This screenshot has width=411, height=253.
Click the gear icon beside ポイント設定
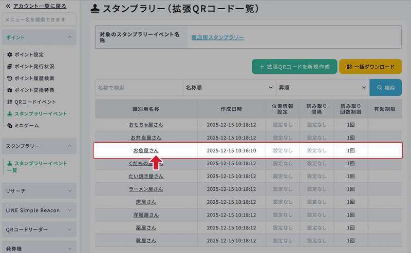tap(10, 55)
